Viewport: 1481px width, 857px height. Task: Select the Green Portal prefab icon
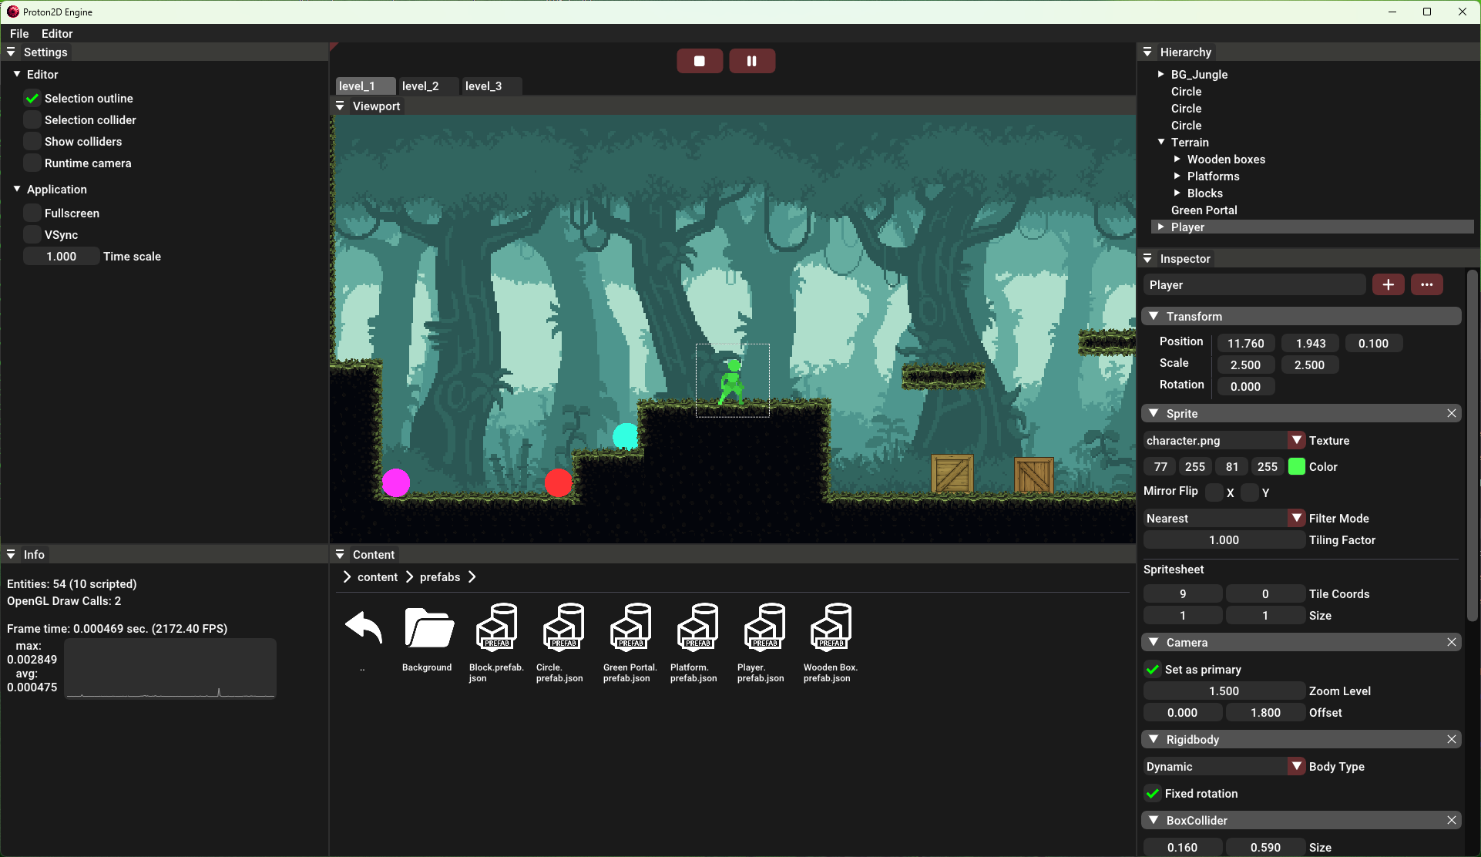click(630, 627)
